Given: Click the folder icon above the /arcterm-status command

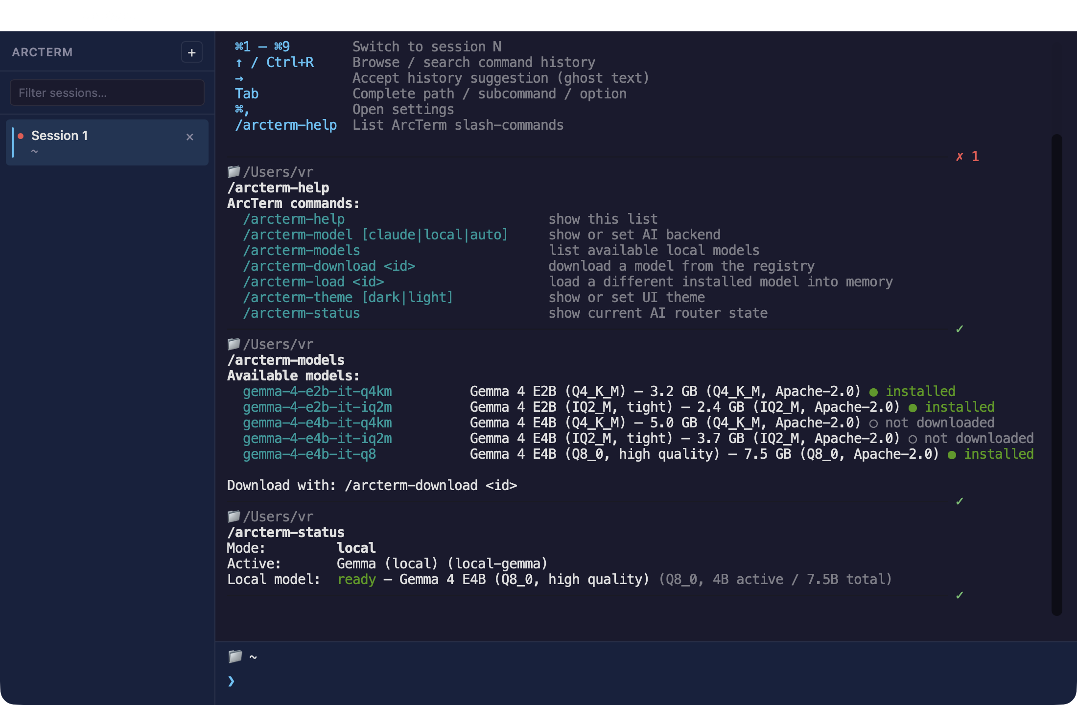Looking at the screenshot, I should (234, 517).
